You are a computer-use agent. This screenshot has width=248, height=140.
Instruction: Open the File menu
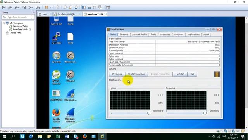click(4, 7)
